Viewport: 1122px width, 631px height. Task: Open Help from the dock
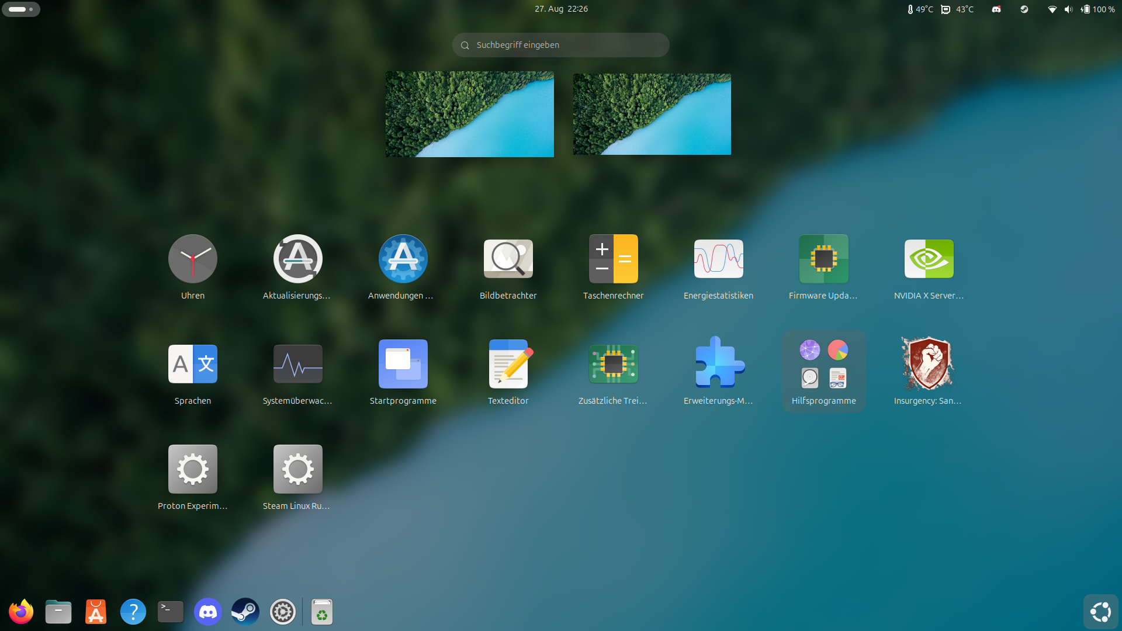(x=133, y=612)
